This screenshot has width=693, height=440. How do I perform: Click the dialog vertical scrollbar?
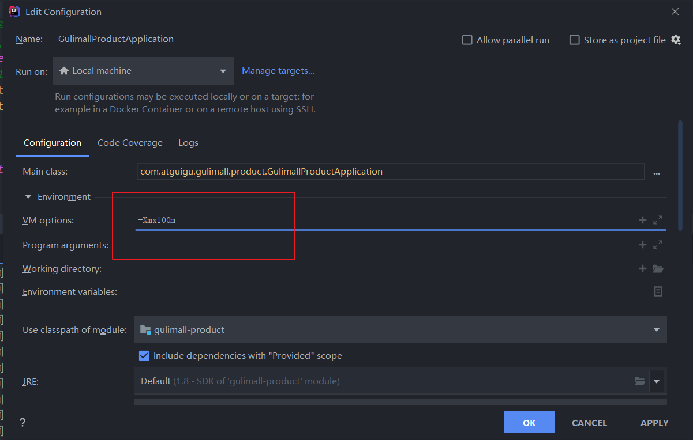pos(681,176)
